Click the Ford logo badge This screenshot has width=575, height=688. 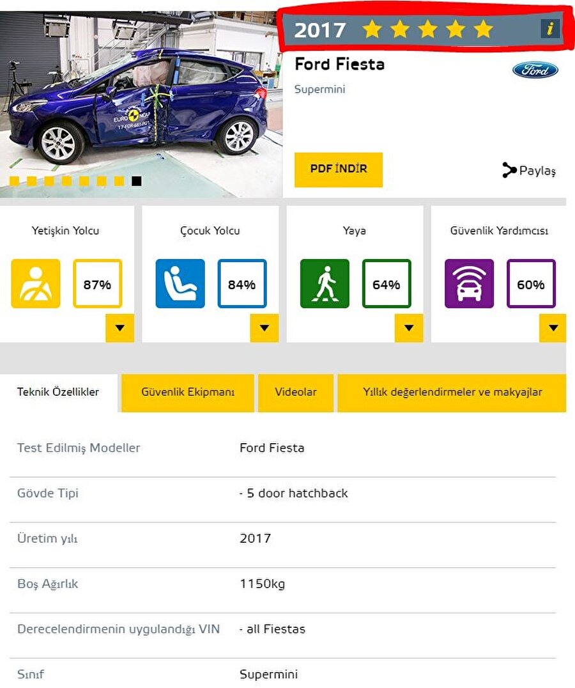[535, 70]
